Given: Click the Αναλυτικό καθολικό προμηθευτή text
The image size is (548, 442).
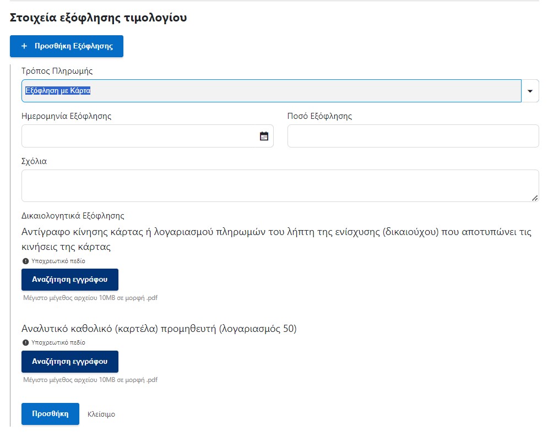Looking at the screenshot, I should click(x=159, y=329).
